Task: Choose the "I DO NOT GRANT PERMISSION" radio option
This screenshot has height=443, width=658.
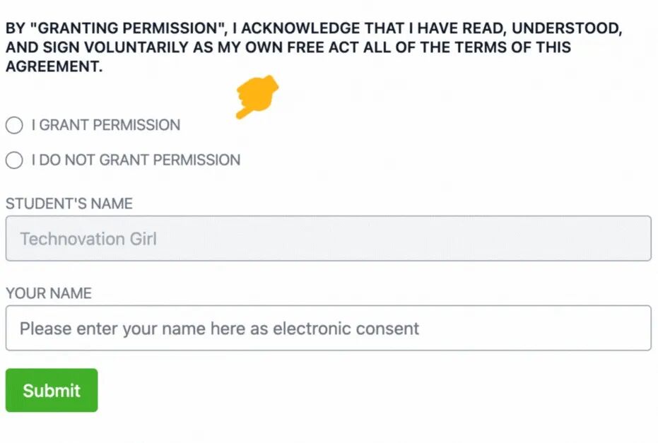Action: coord(14,160)
